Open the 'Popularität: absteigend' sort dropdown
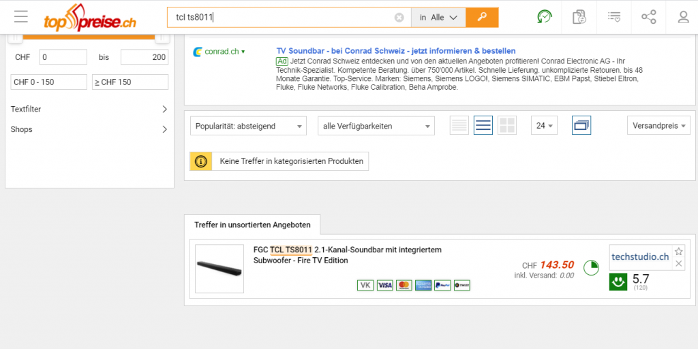Viewport: 698px width, 349px height. click(x=249, y=126)
